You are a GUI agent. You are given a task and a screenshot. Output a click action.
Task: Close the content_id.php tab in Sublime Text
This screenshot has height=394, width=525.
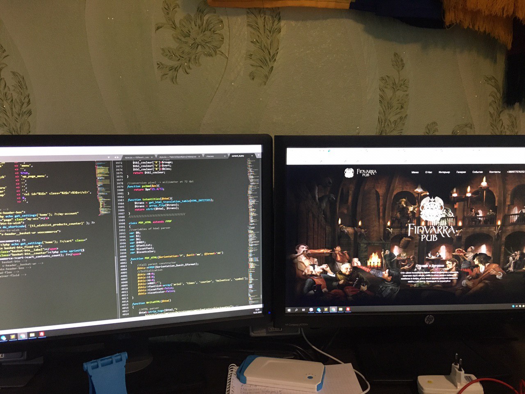[x=252, y=156]
